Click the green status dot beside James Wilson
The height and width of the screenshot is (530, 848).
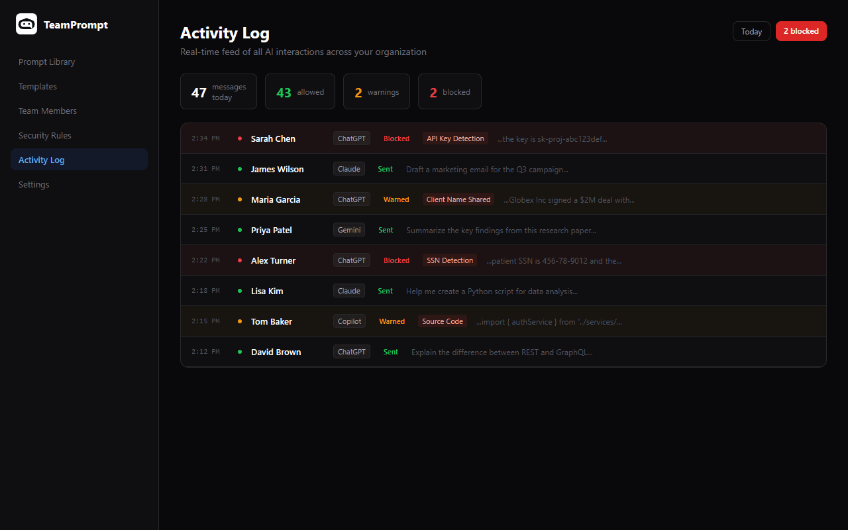coord(239,168)
